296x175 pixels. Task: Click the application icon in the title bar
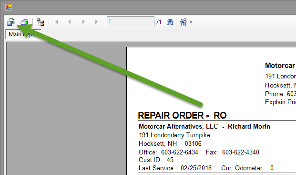click(x=9, y=7)
